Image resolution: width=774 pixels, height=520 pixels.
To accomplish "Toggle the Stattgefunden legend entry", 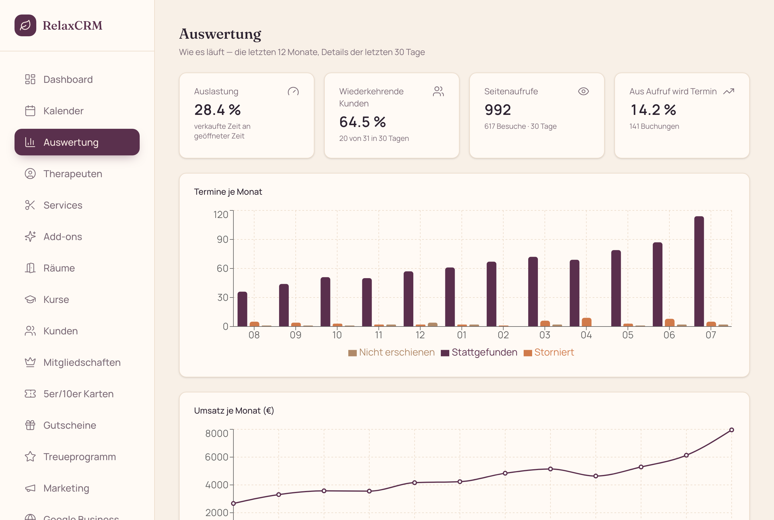I will click(x=479, y=352).
